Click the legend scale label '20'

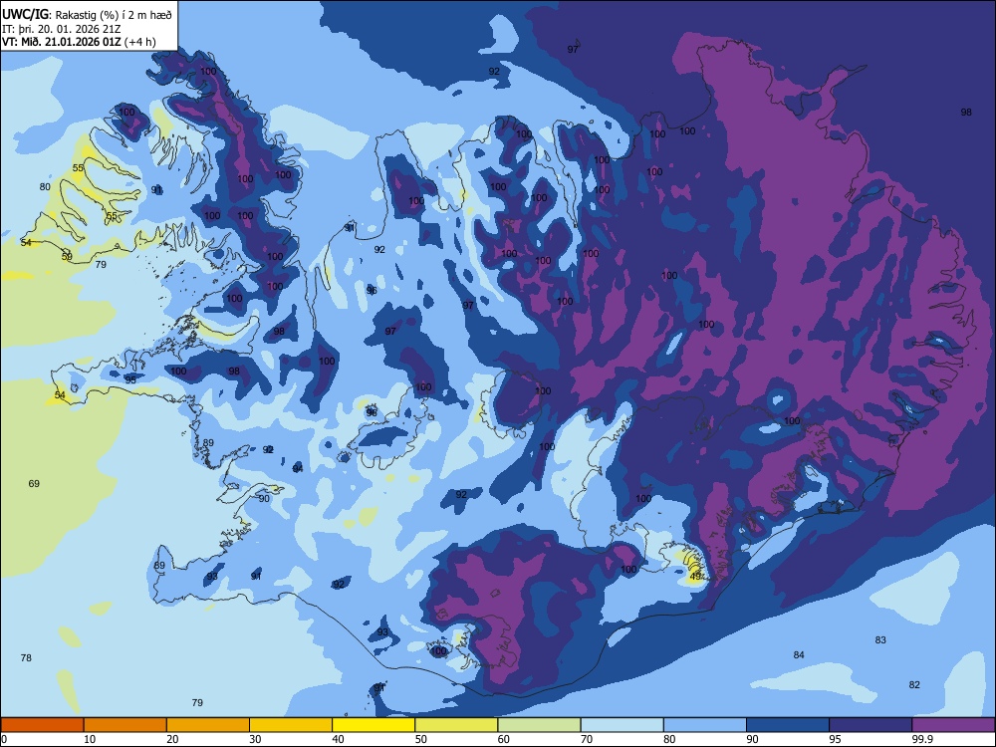[x=172, y=739]
